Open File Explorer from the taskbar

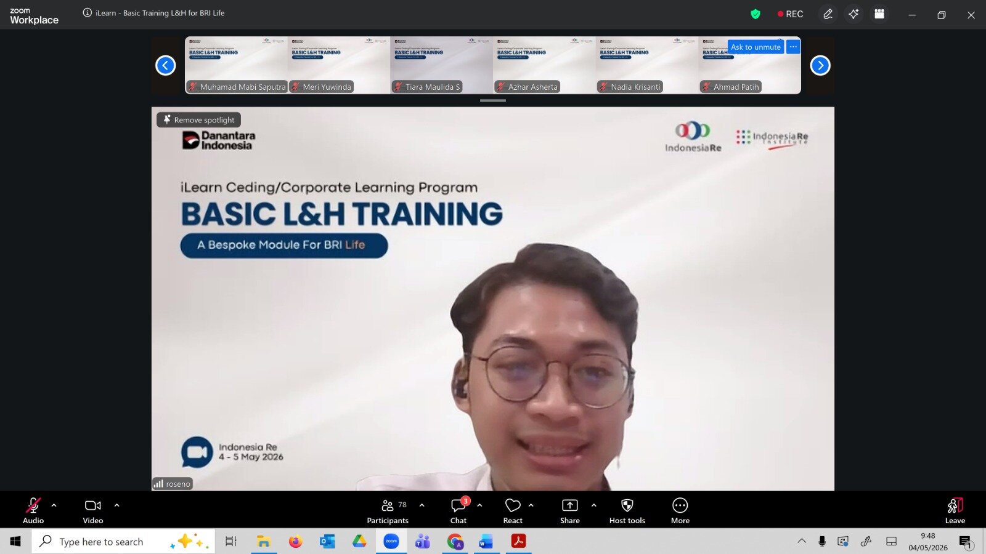pyautogui.click(x=264, y=541)
